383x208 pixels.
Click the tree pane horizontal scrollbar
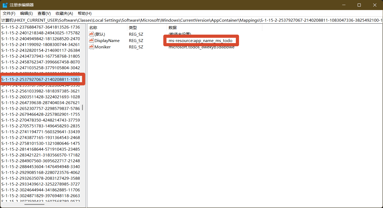coord(34,204)
